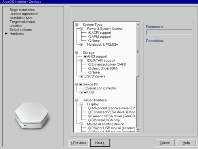Click Select software step
Screen dimensions: 198x149
coord(21,30)
